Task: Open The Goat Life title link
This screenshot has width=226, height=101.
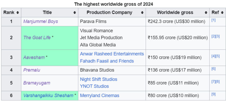Action: click(37, 38)
